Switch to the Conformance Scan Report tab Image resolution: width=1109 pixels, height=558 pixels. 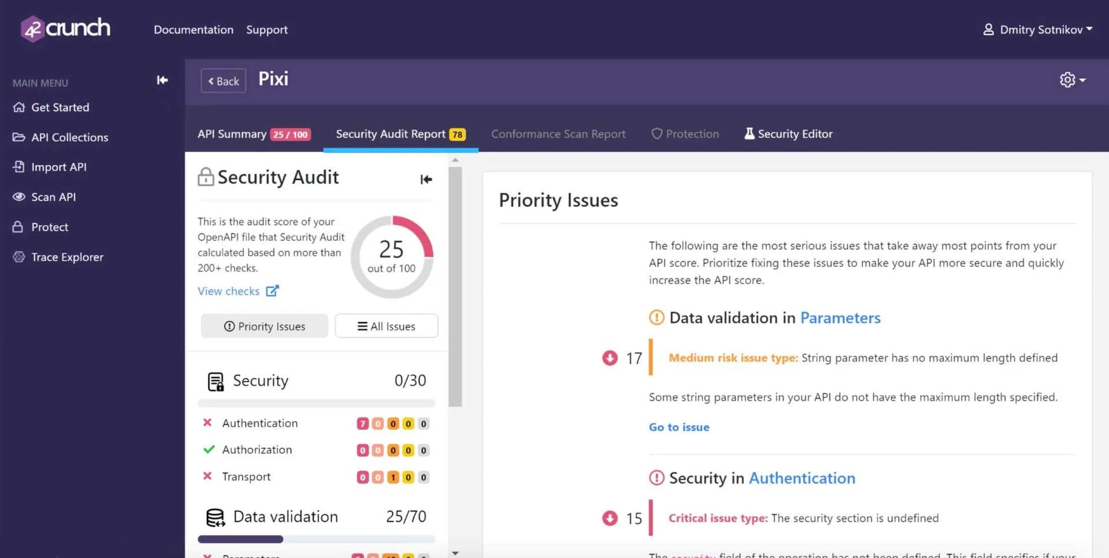558,133
